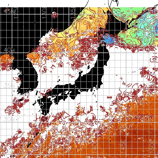Click the 40N label on the left edge

pyautogui.click(x=9, y=50)
